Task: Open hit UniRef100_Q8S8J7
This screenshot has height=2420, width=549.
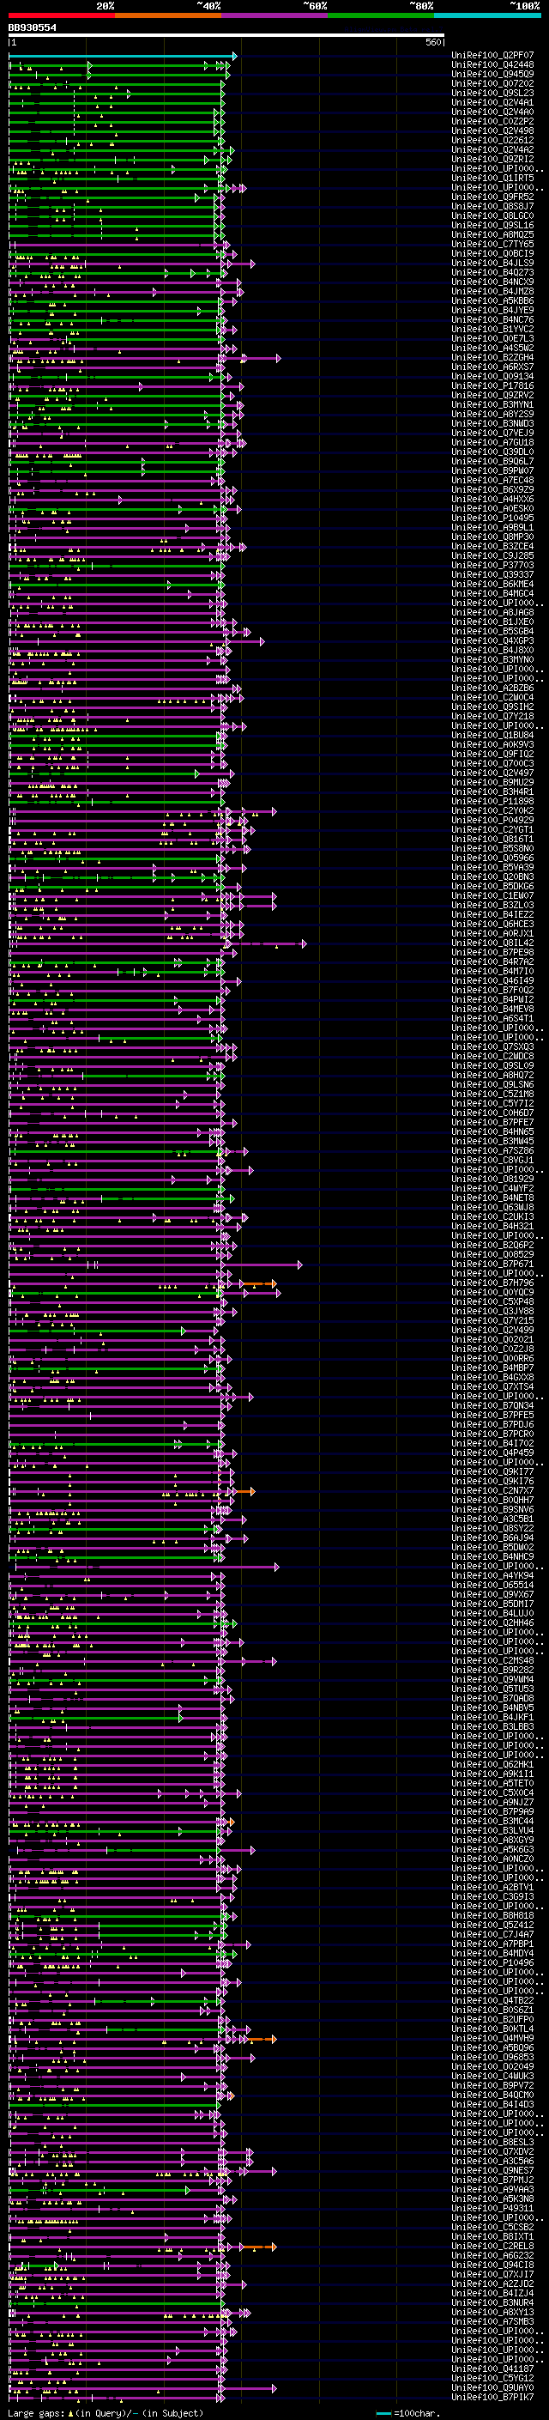Action: click(x=492, y=207)
